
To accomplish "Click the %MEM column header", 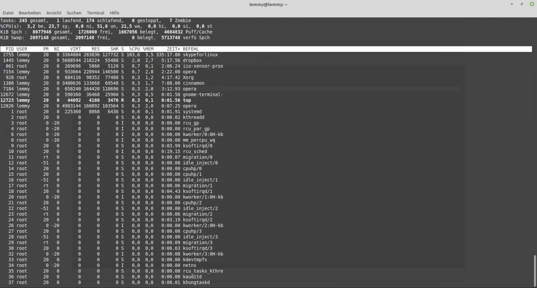I will tap(148, 49).
